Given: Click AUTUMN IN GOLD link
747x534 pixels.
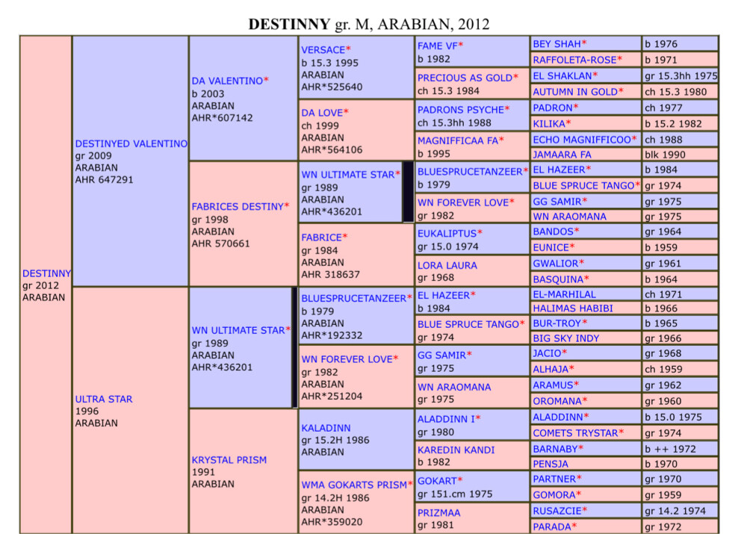Looking at the screenshot, I should (575, 91).
